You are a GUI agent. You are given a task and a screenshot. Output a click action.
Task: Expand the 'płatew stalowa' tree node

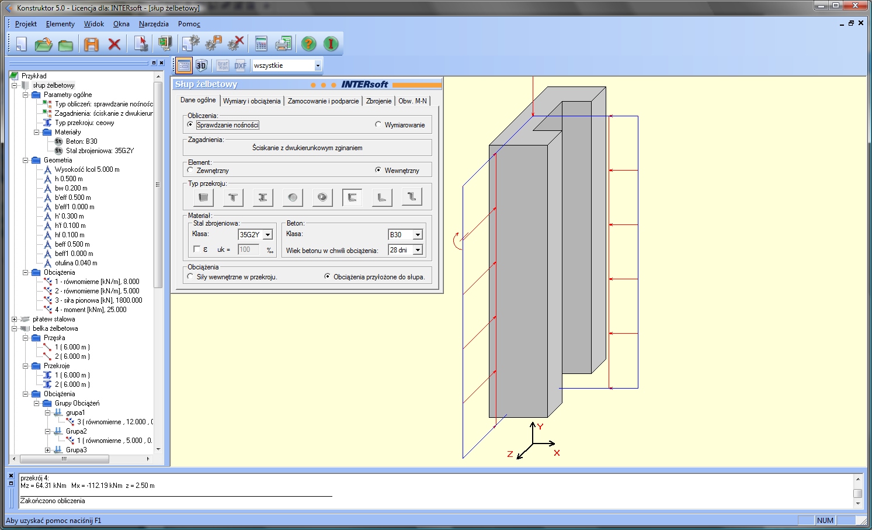pos(15,319)
